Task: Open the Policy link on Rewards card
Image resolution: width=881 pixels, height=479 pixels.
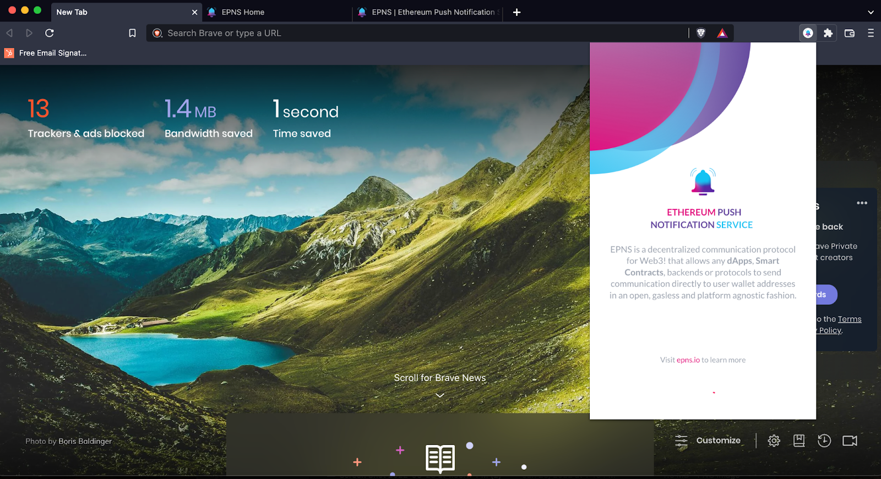Action: click(x=830, y=331)
